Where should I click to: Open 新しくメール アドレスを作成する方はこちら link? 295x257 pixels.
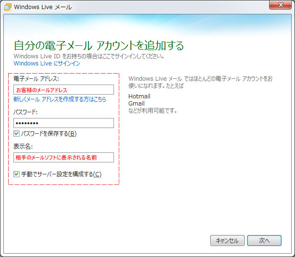click(60, 99)
